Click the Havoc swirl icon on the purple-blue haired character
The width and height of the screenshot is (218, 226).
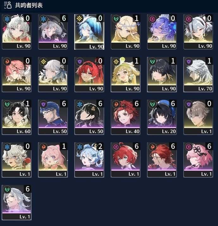(152, 19)
